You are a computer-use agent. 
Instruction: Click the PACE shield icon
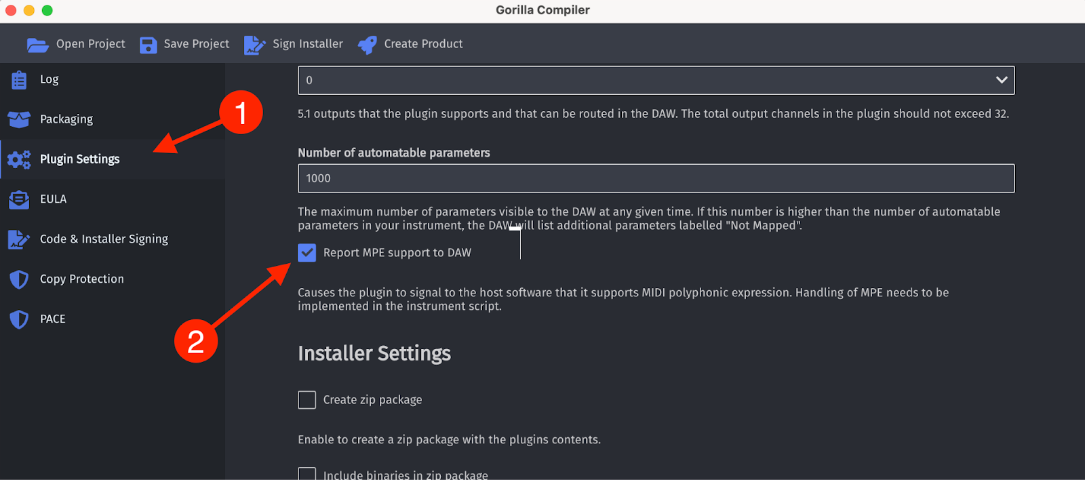(19, 319)
